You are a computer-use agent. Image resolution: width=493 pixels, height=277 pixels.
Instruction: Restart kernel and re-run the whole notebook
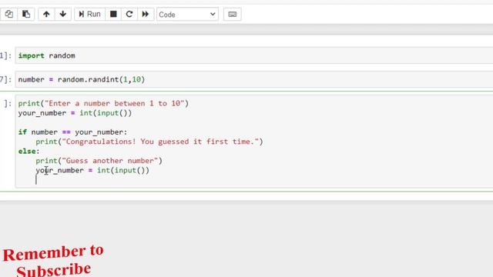tap(146, 14)
